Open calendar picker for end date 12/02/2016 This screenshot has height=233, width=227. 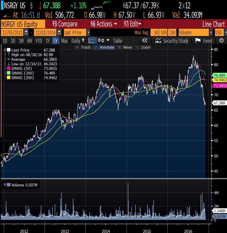tap(59, 33)
